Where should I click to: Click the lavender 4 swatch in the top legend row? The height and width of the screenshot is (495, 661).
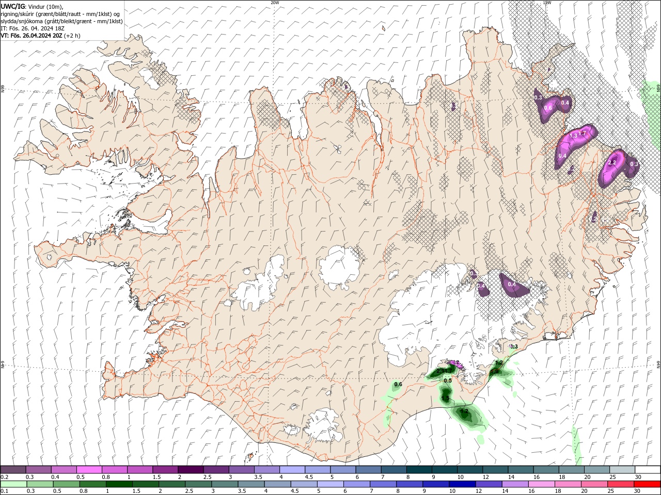pos(292,469)
